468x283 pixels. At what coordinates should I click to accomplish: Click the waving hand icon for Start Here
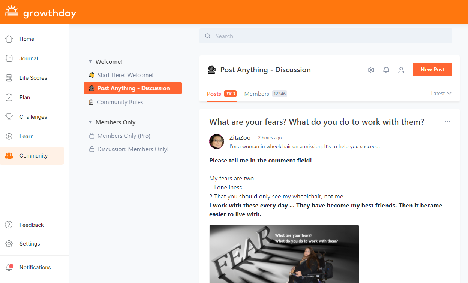pyautogui.click(x=91, y=75)
